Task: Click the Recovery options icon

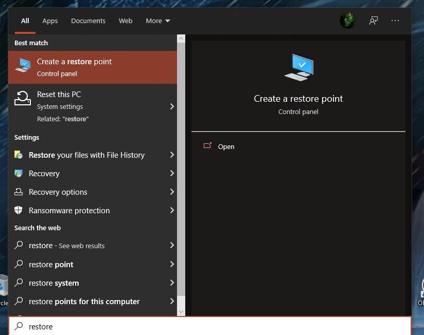Action: [x=19, y=192]
